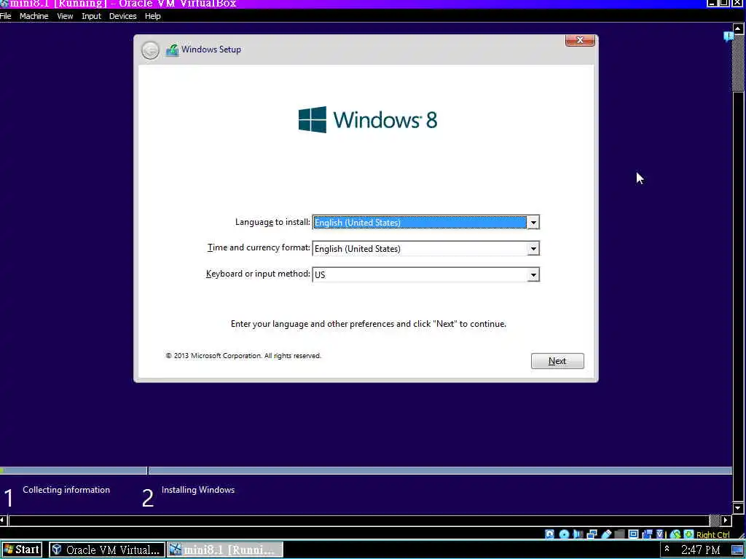
Task: Click the hard disk activity indicator
Action: [x=549, y=534]
